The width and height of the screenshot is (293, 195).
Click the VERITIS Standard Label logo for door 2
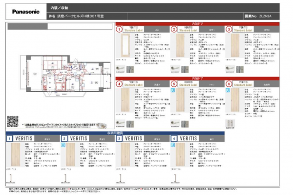pos(188,29)
